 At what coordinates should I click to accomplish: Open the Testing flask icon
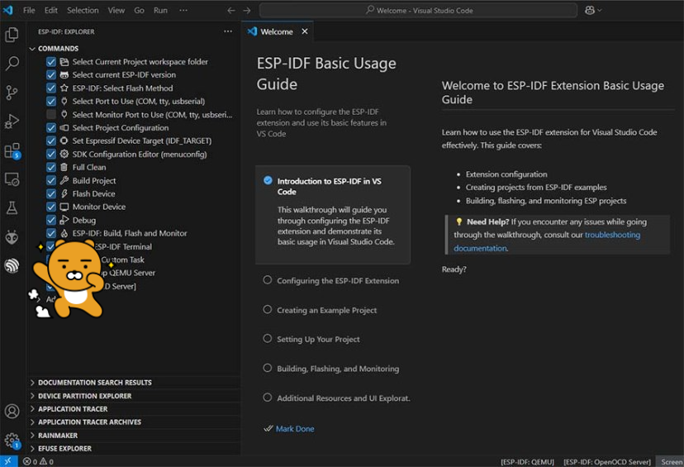[x=12, y=208]
